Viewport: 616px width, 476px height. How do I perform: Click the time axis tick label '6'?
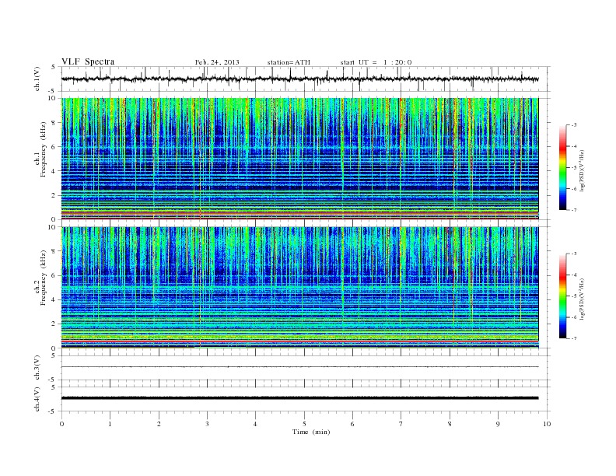point(352,424)
